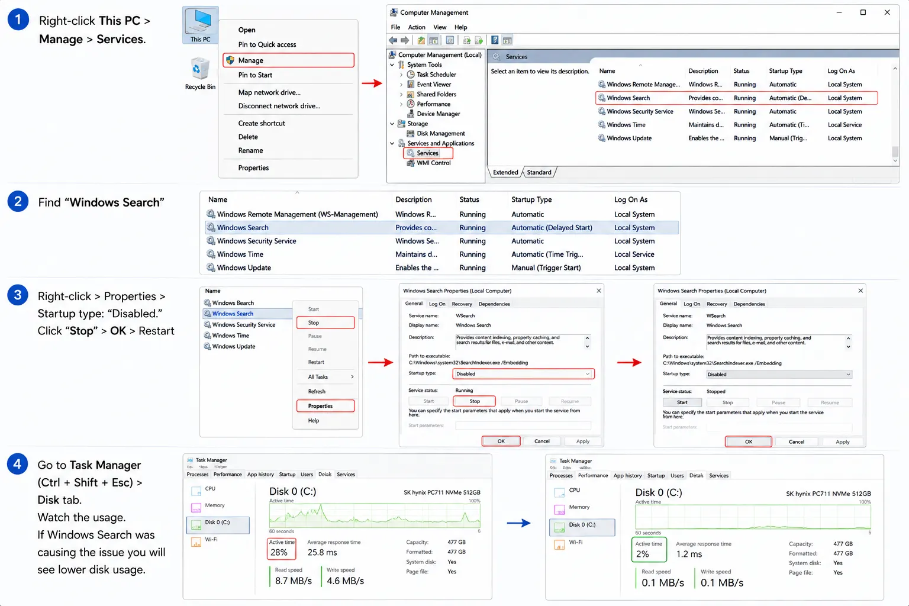Open the File menu in Computer Management
The image size is (909, 606).
pyautogui.click(x=395, y=27)
